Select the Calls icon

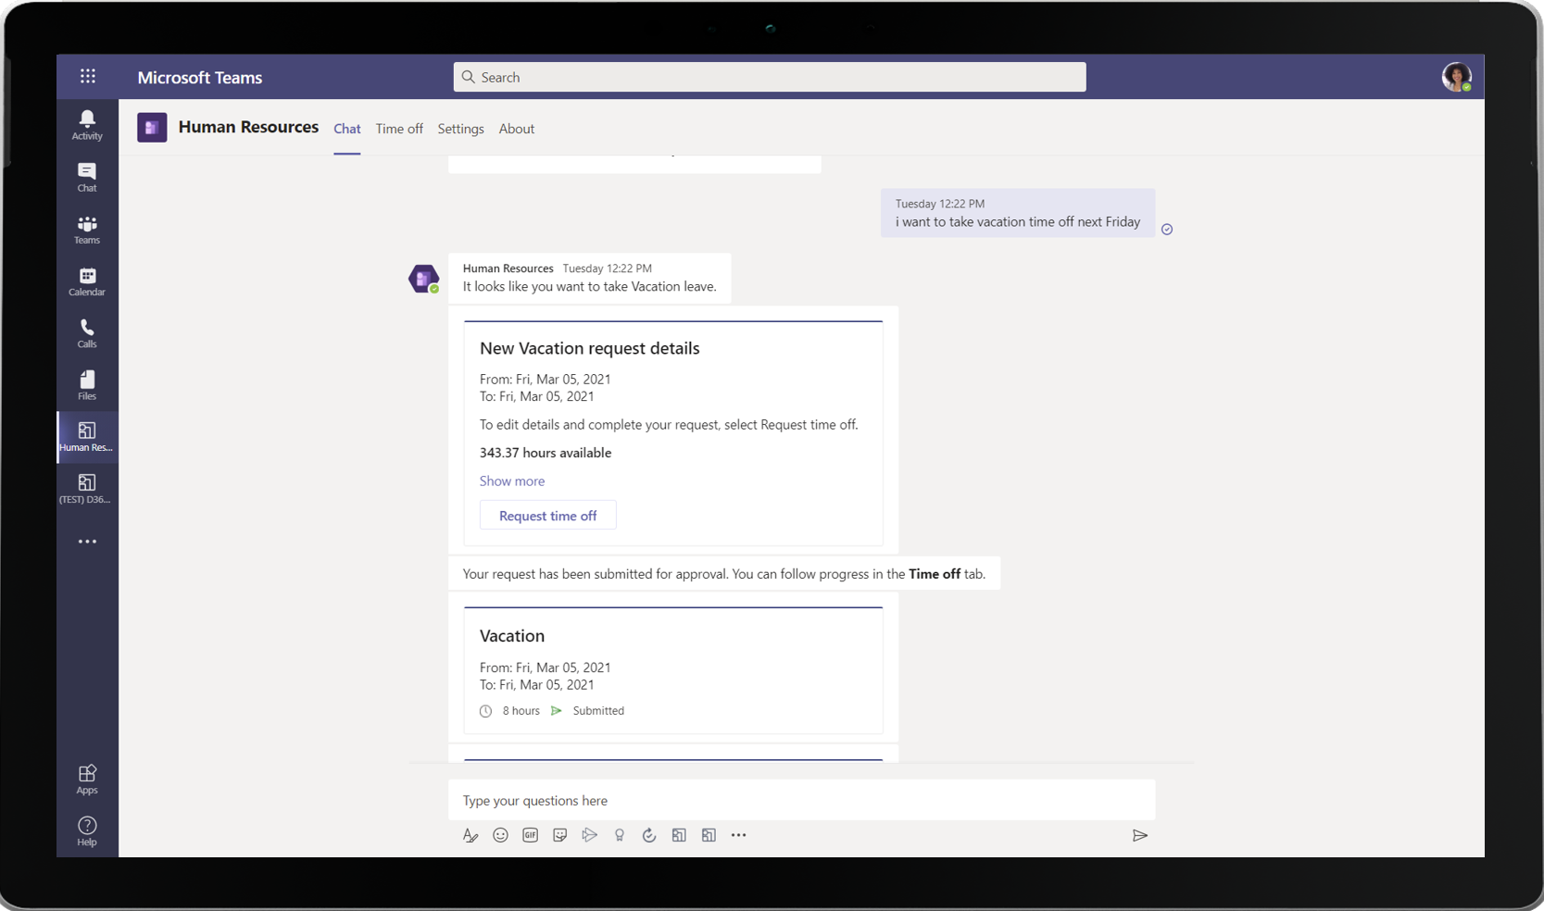tap(86, 332)
